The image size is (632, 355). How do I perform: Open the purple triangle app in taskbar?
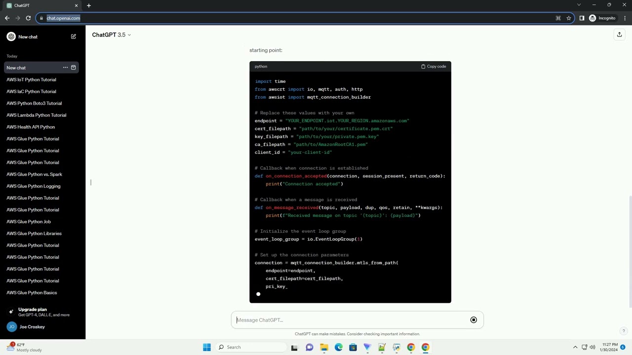pyautogui.click(x=367, y=347)
